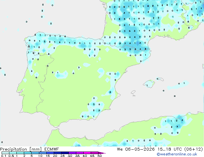Click the 'UTC' label in the date line

pyautogui.click(x=178, y=149)
